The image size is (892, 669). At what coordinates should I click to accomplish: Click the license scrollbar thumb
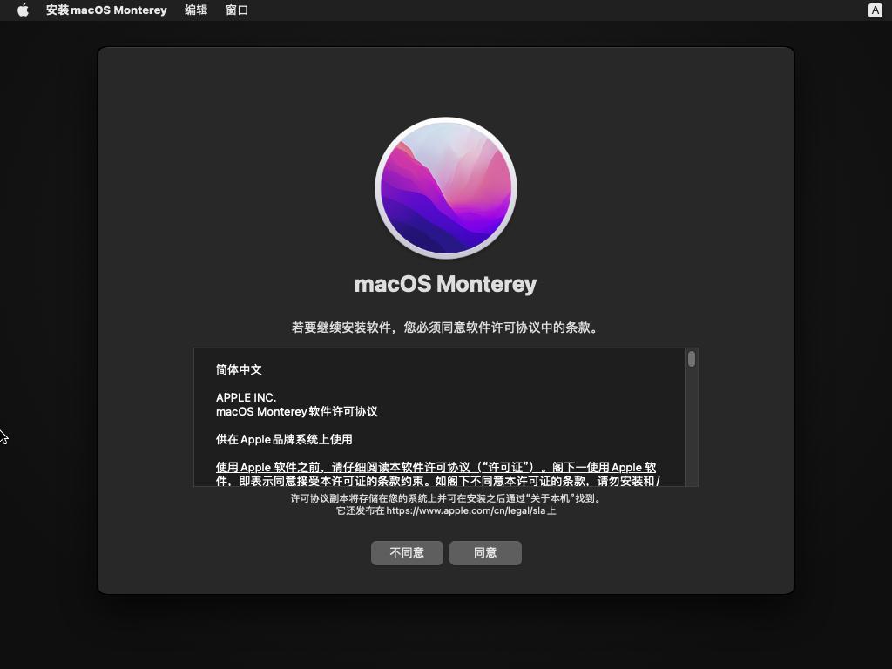pyautogui.click(x=691, y=359)
